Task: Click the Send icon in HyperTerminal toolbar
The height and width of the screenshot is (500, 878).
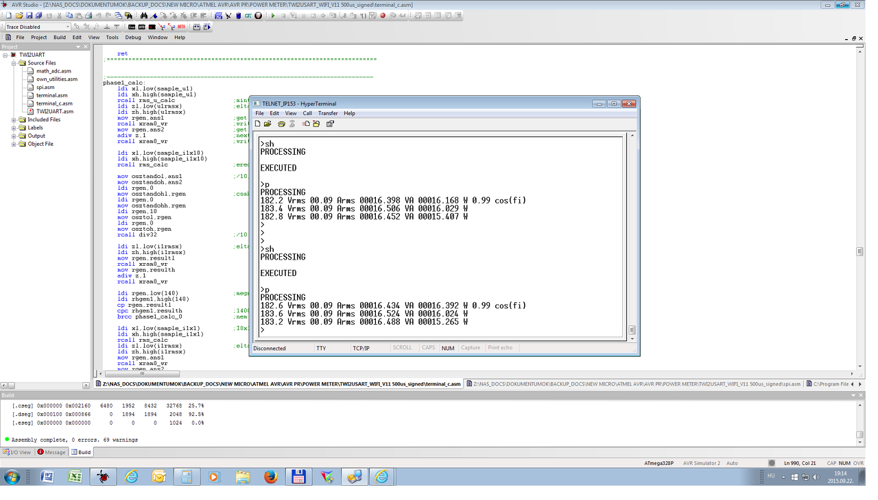Action: click(306, 124)
